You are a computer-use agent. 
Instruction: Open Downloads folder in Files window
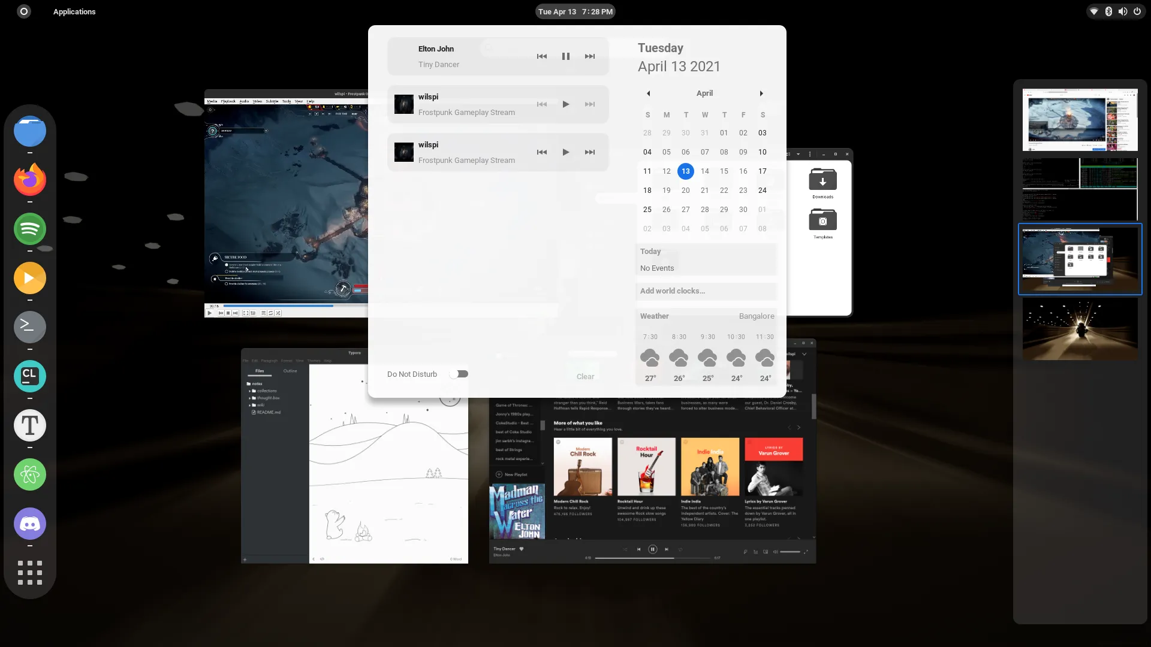pos(823,183)
